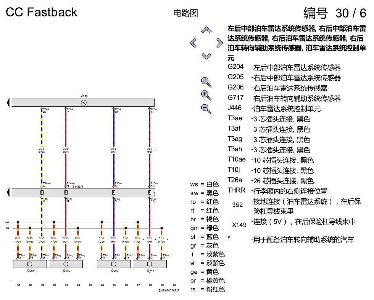This screenshot has width=374, height=300.
Task: Click the T3ag legend entry
Action: (269, 139)
